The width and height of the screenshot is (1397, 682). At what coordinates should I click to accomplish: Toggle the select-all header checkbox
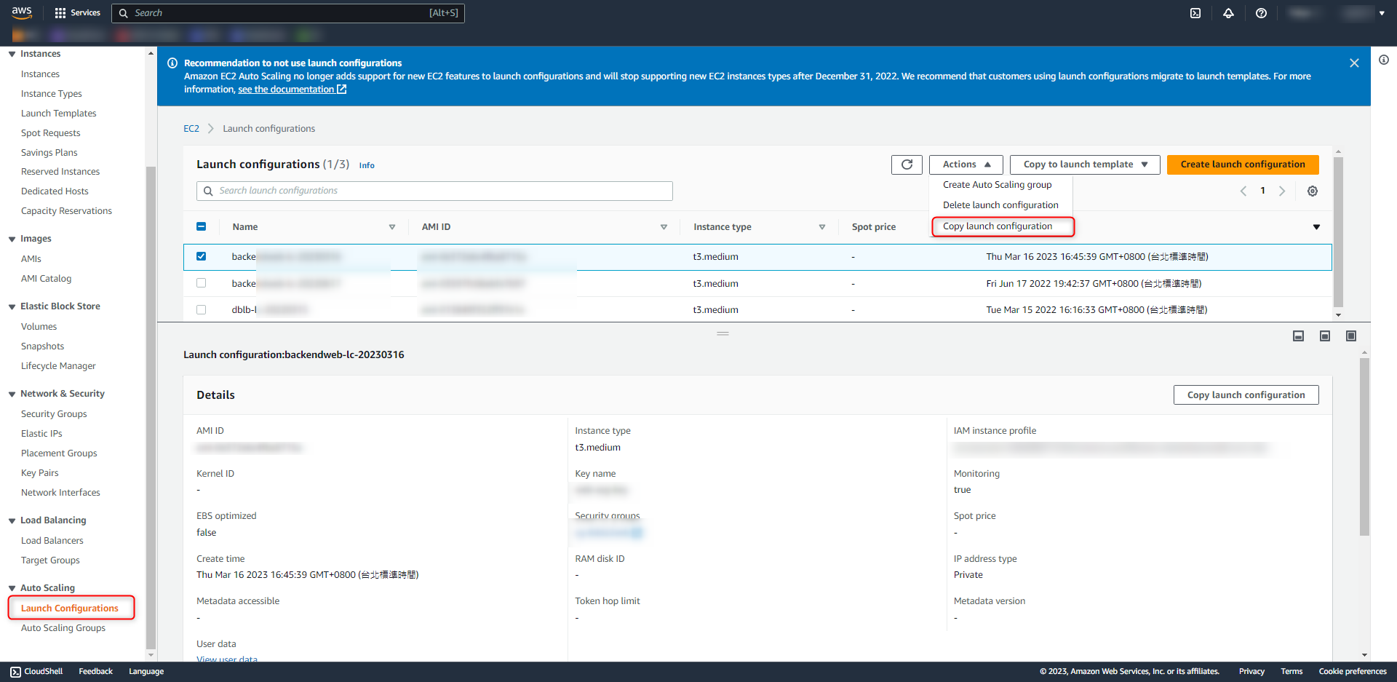202,226
